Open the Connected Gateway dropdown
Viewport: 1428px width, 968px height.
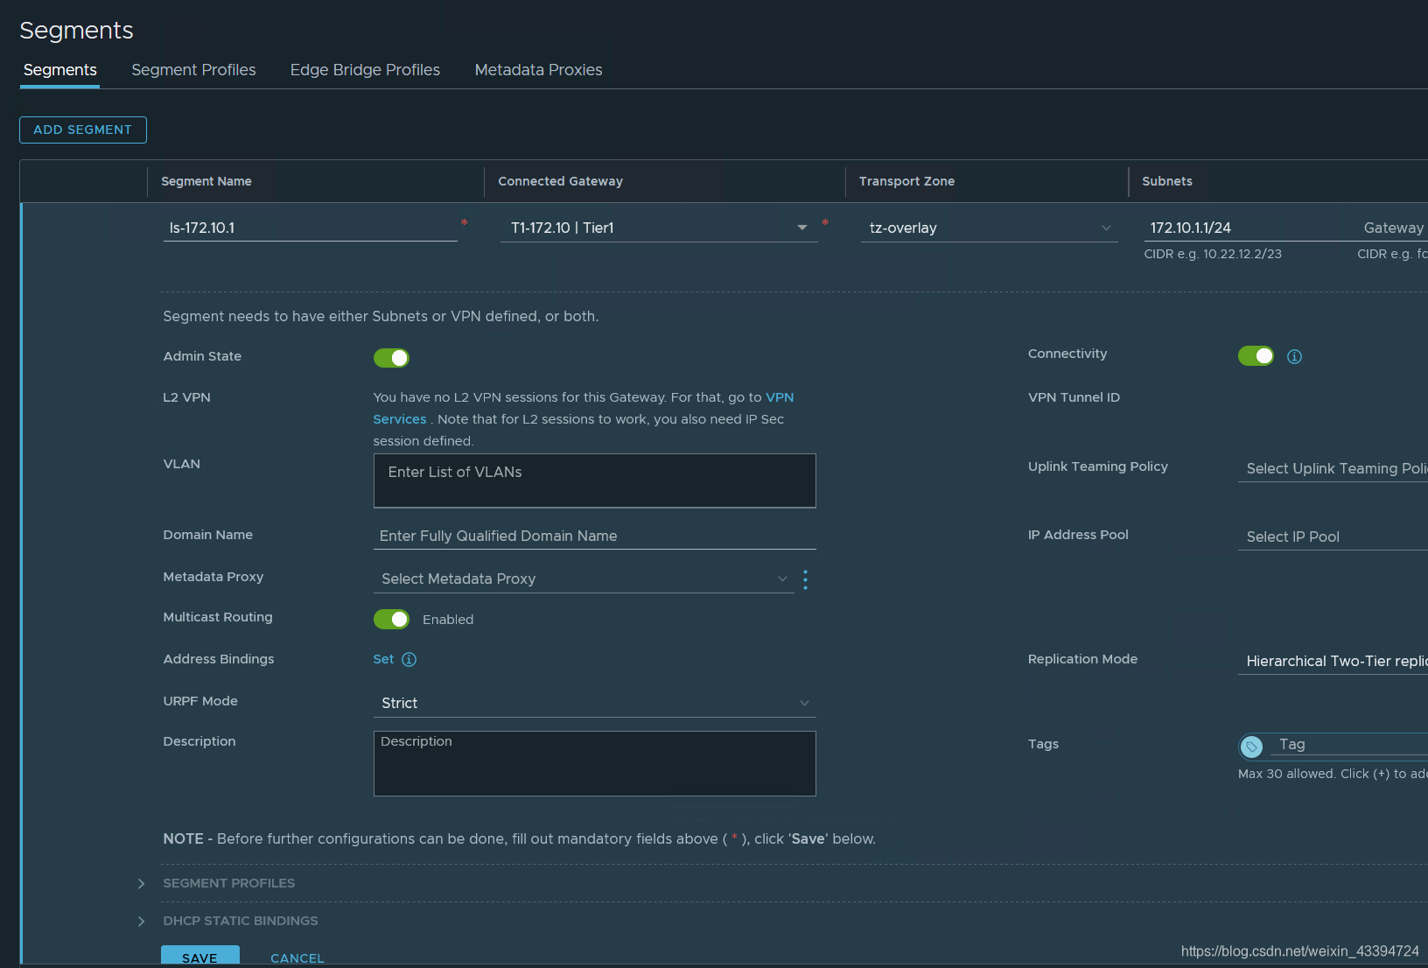[x=659, y=228]
